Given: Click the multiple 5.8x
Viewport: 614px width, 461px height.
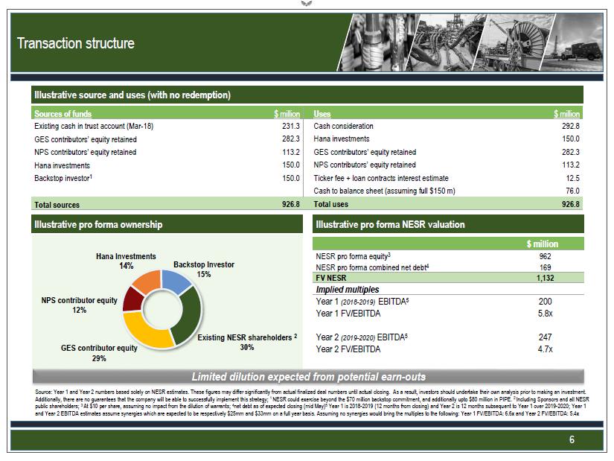Looking at the screenshot, I should click(x=545, y=314).
